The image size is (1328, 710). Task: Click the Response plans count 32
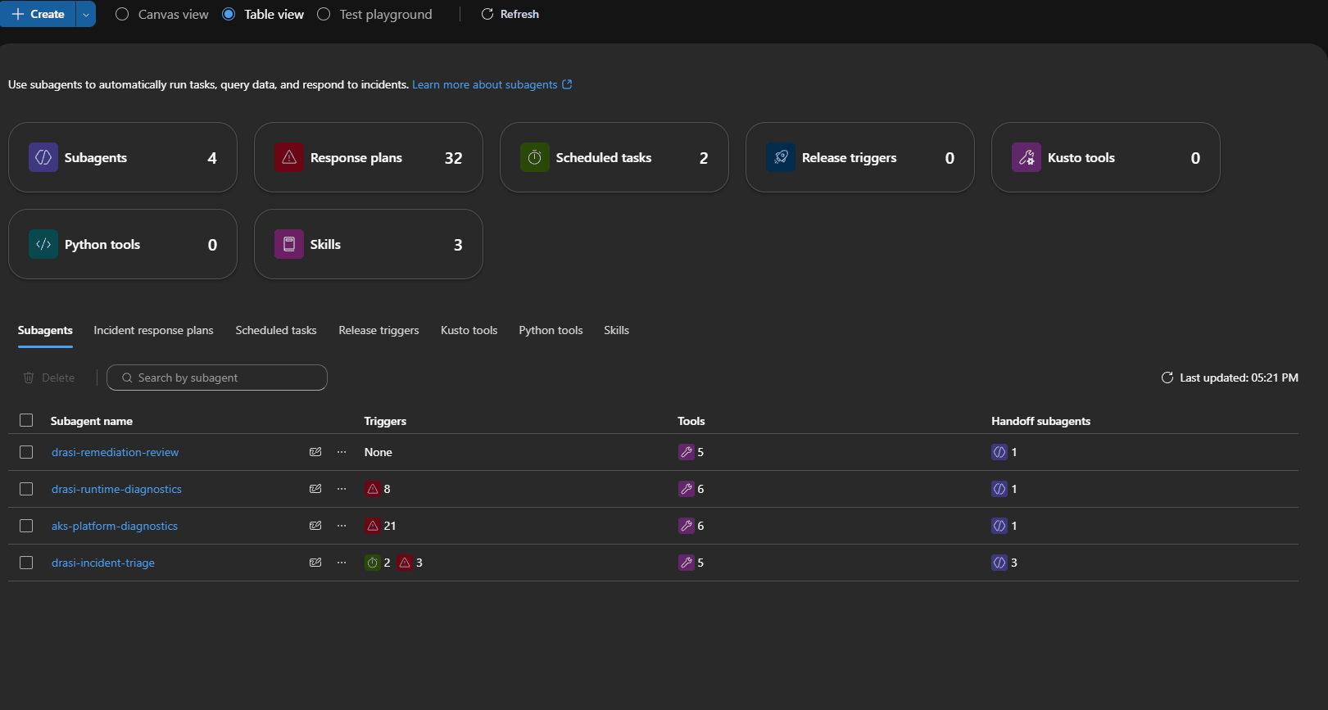454,158
